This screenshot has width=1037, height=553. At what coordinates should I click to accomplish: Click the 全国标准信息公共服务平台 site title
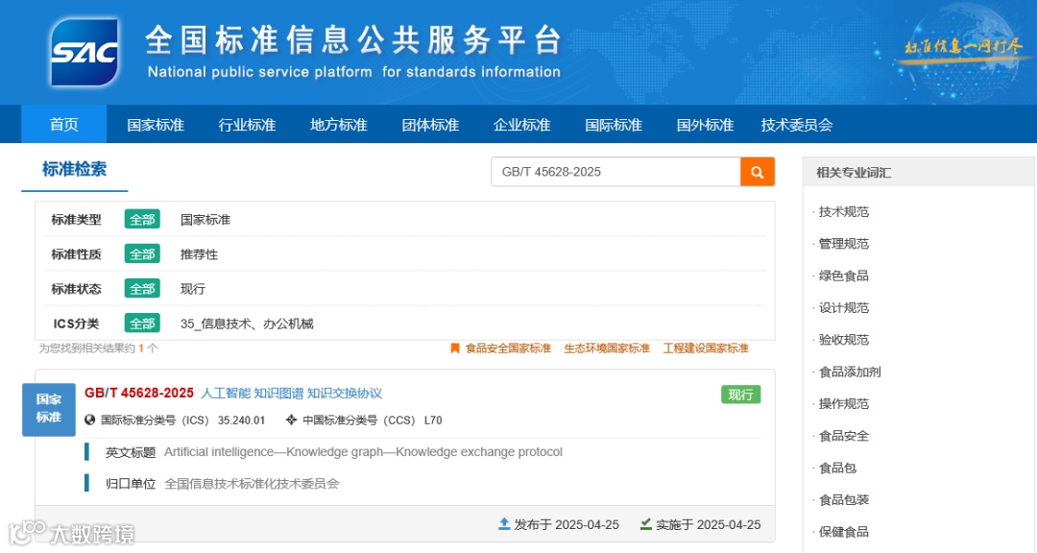click(x=353, y=39)
